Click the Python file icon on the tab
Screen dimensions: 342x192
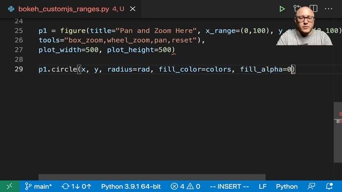(11, 9)
